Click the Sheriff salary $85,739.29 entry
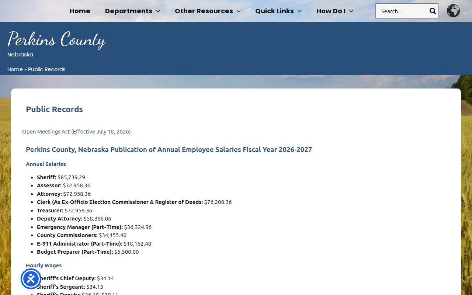This screenshot has height=295, width=472. coord(61,177)
